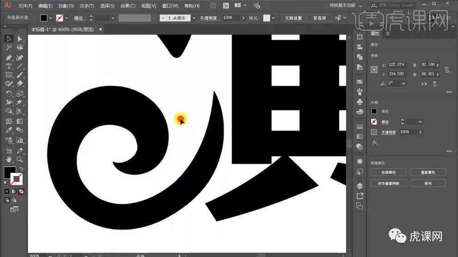Click the 对齐像素网格 quick action button
The height and width of the screenshot is (257, 458).
pyautogui.click(x=389, y=183)
